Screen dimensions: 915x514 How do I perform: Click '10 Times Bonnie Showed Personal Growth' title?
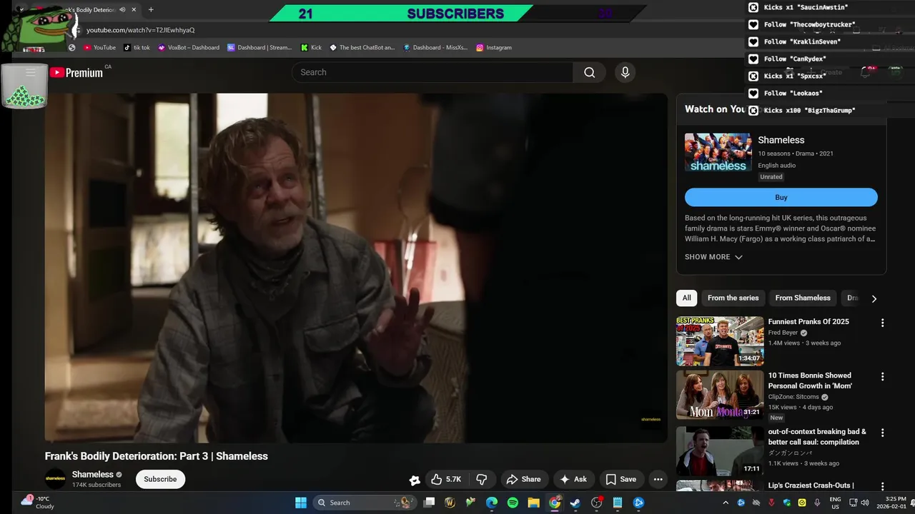pos(810,381)
